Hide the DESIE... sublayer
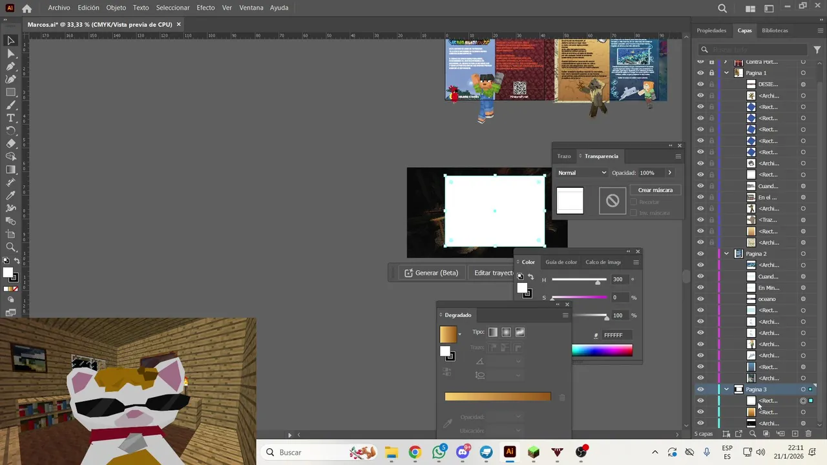 pos(700,84)
